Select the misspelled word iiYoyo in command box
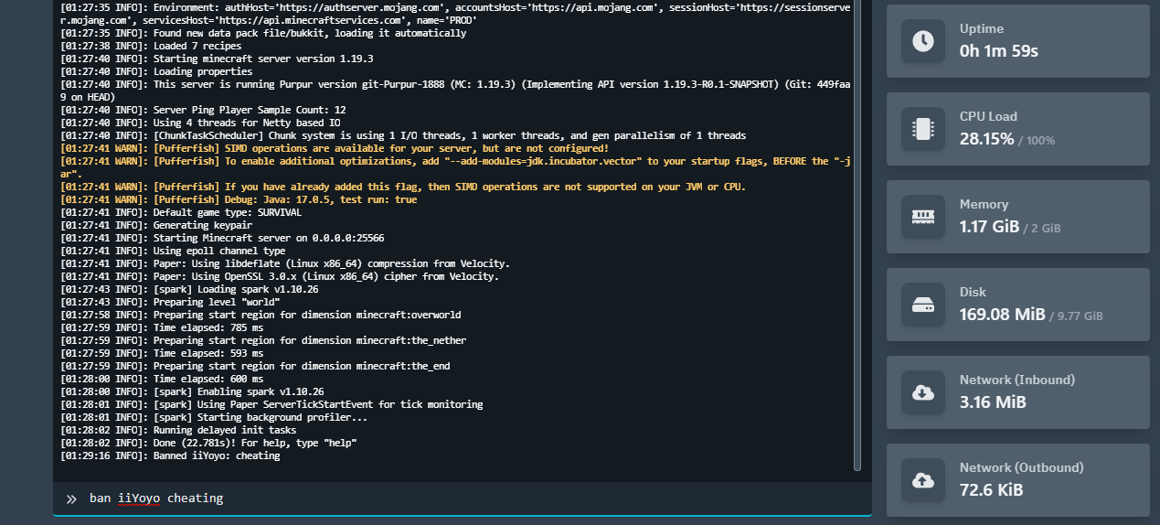Viewport: 1160px width, 525px height. coord(139,498)
